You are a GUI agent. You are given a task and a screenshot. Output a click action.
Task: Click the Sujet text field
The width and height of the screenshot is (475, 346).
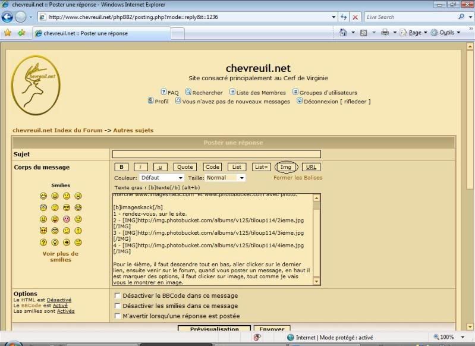216,154
